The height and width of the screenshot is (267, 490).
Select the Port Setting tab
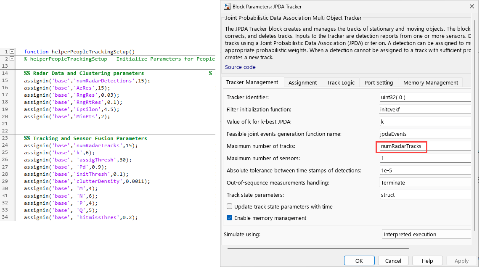[x=379, y=82]
